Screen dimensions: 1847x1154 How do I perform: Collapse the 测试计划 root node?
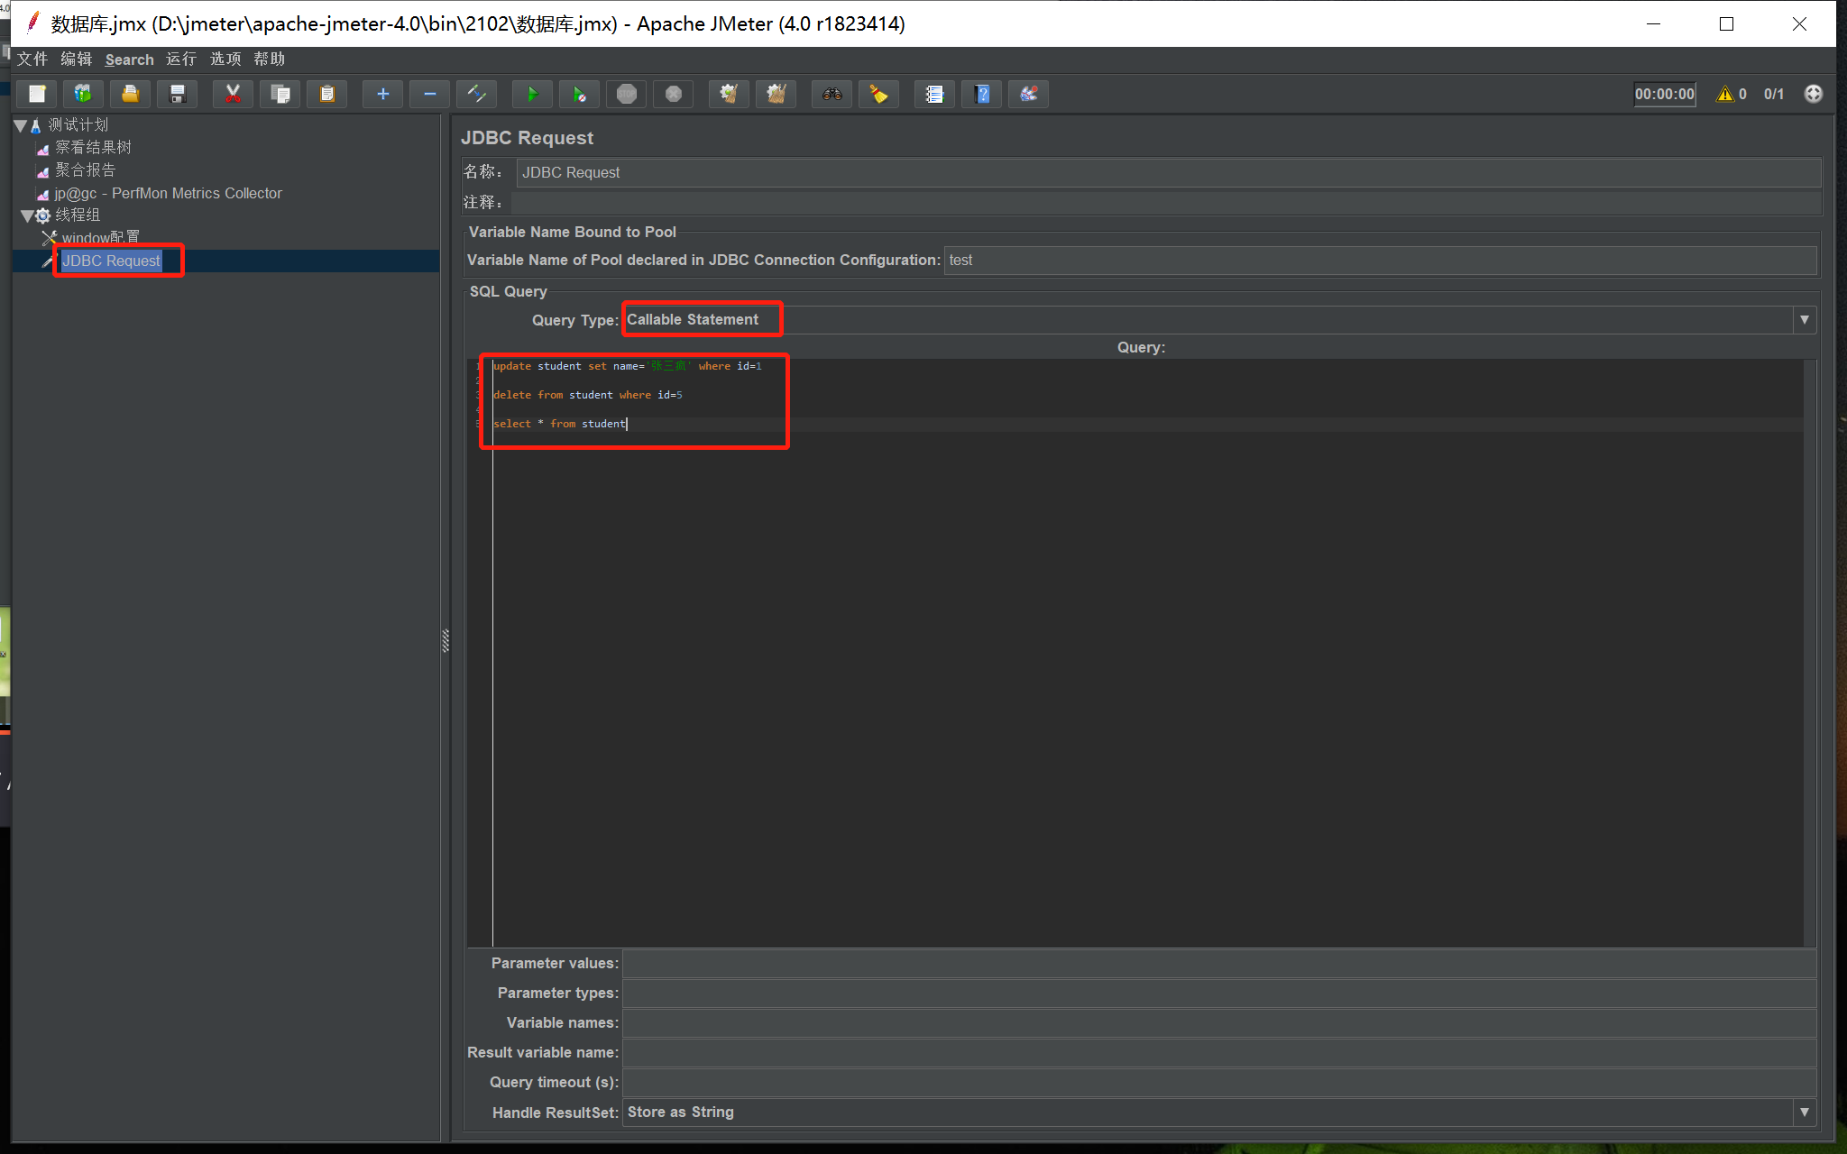pyautogui.click(x=20, y=125)
